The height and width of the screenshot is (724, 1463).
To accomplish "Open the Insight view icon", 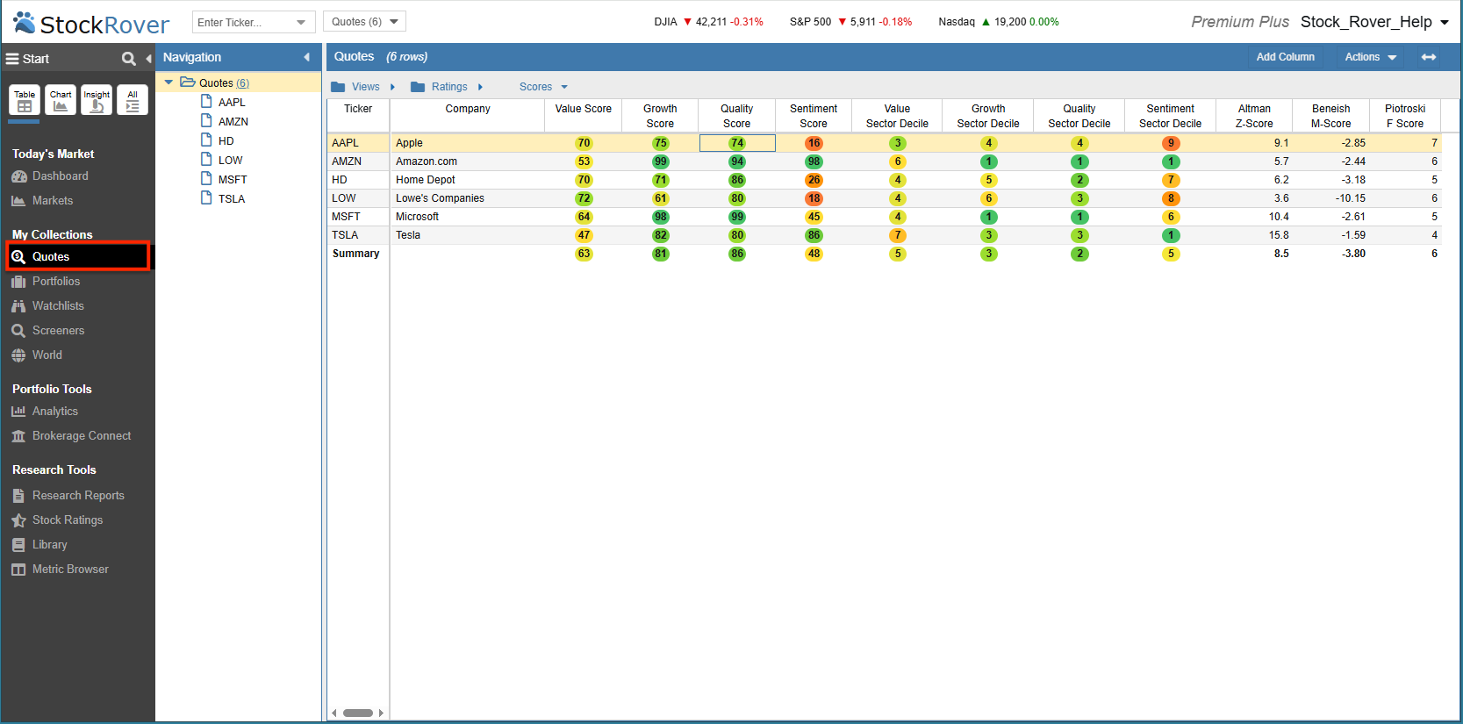I will tap(97, 100).
